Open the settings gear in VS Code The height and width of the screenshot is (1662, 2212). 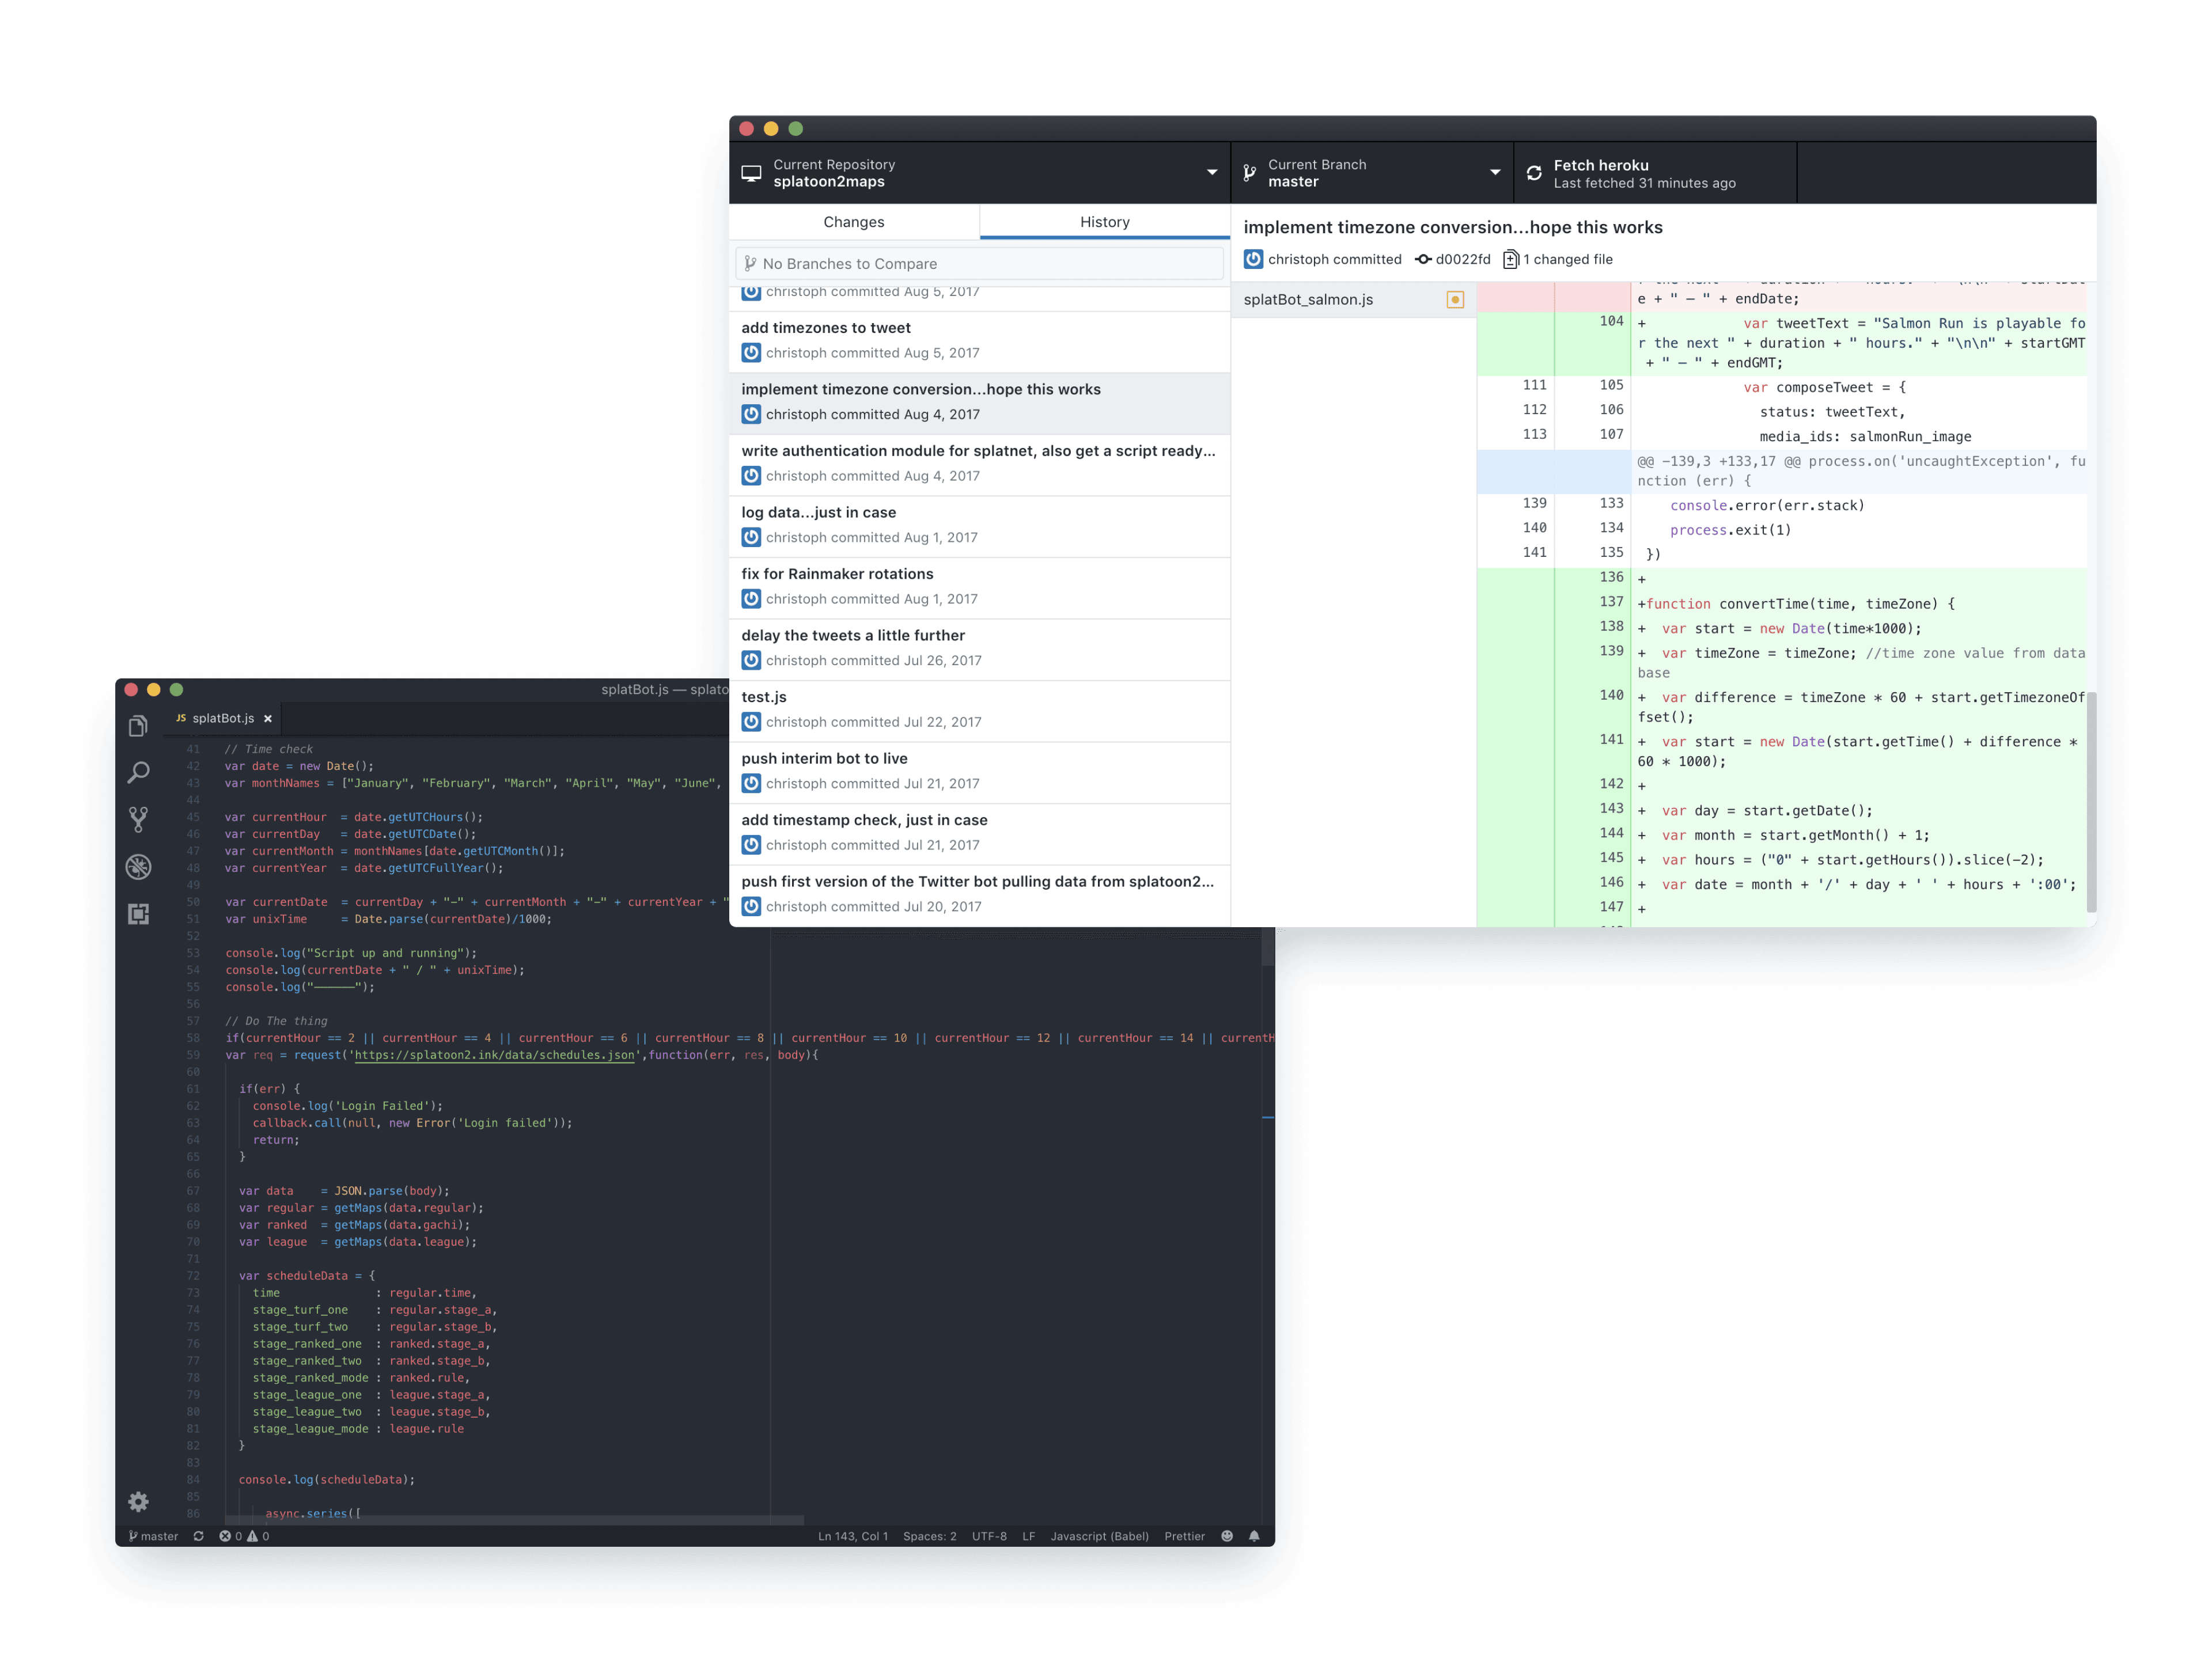click(138, 1501)
